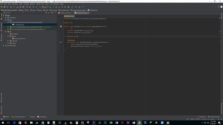Image resolution: width=223 pixels, height=125 pixels.
Task: Click the Redo toolbar icon
Action: pos(14,7)
